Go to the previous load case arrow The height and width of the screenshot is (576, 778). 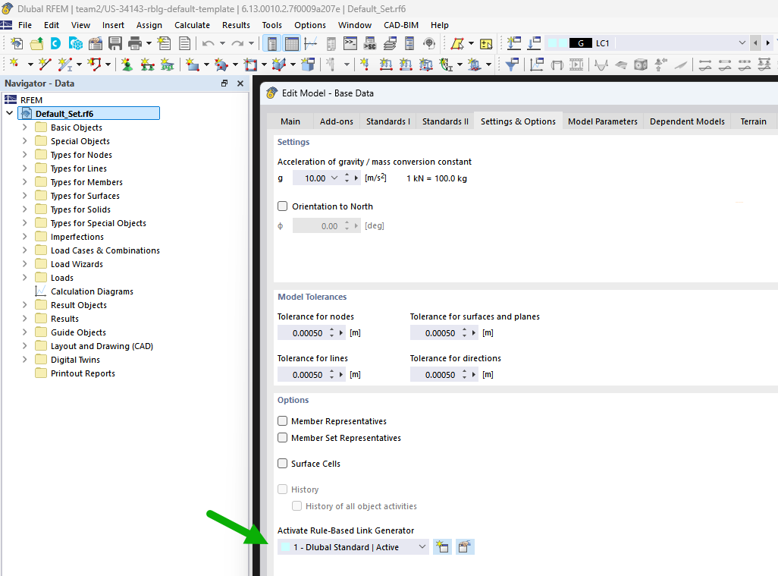[755, 43]
